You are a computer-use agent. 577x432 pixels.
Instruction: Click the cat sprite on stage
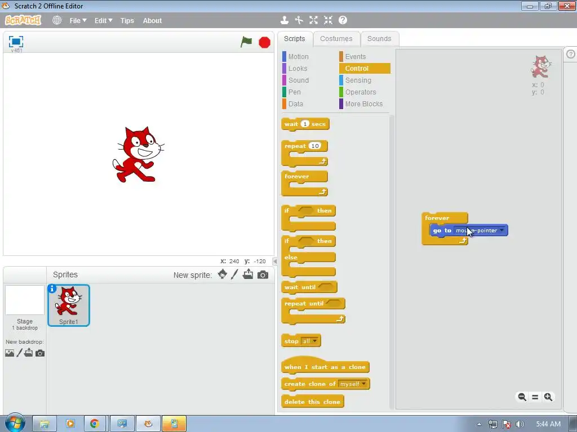[x=137, y=154]
